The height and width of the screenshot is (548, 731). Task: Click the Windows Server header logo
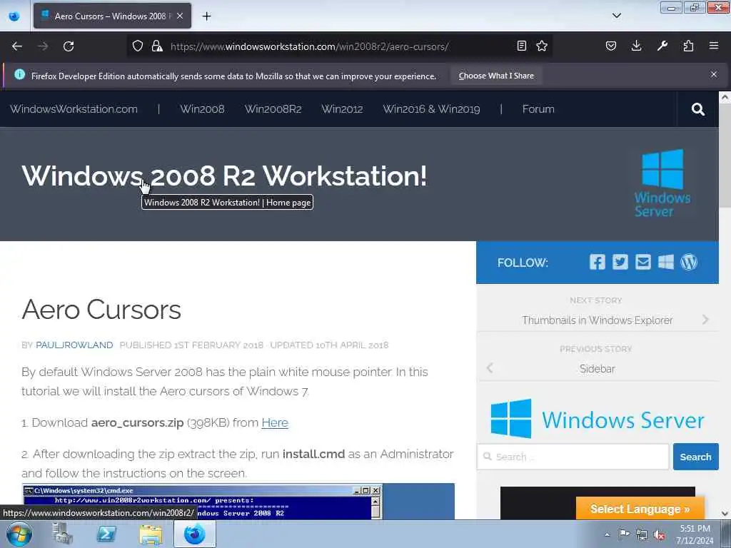(662, 183)
